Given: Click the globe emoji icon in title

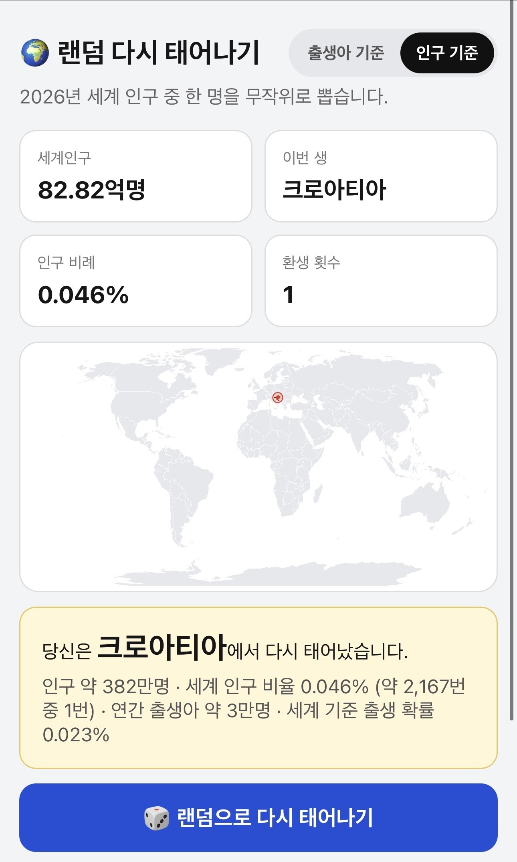Looking at the screenshot, I should tap(35, 53).
